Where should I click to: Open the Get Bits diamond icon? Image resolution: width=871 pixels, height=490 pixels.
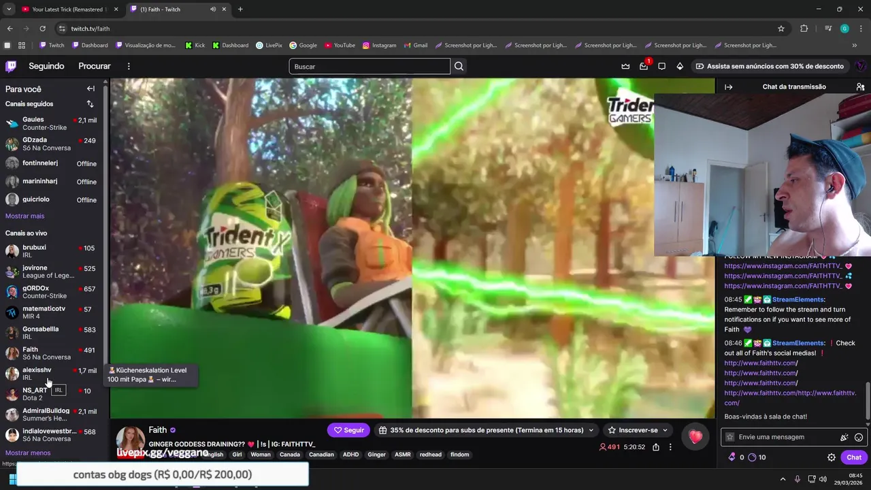click(680, 66)
